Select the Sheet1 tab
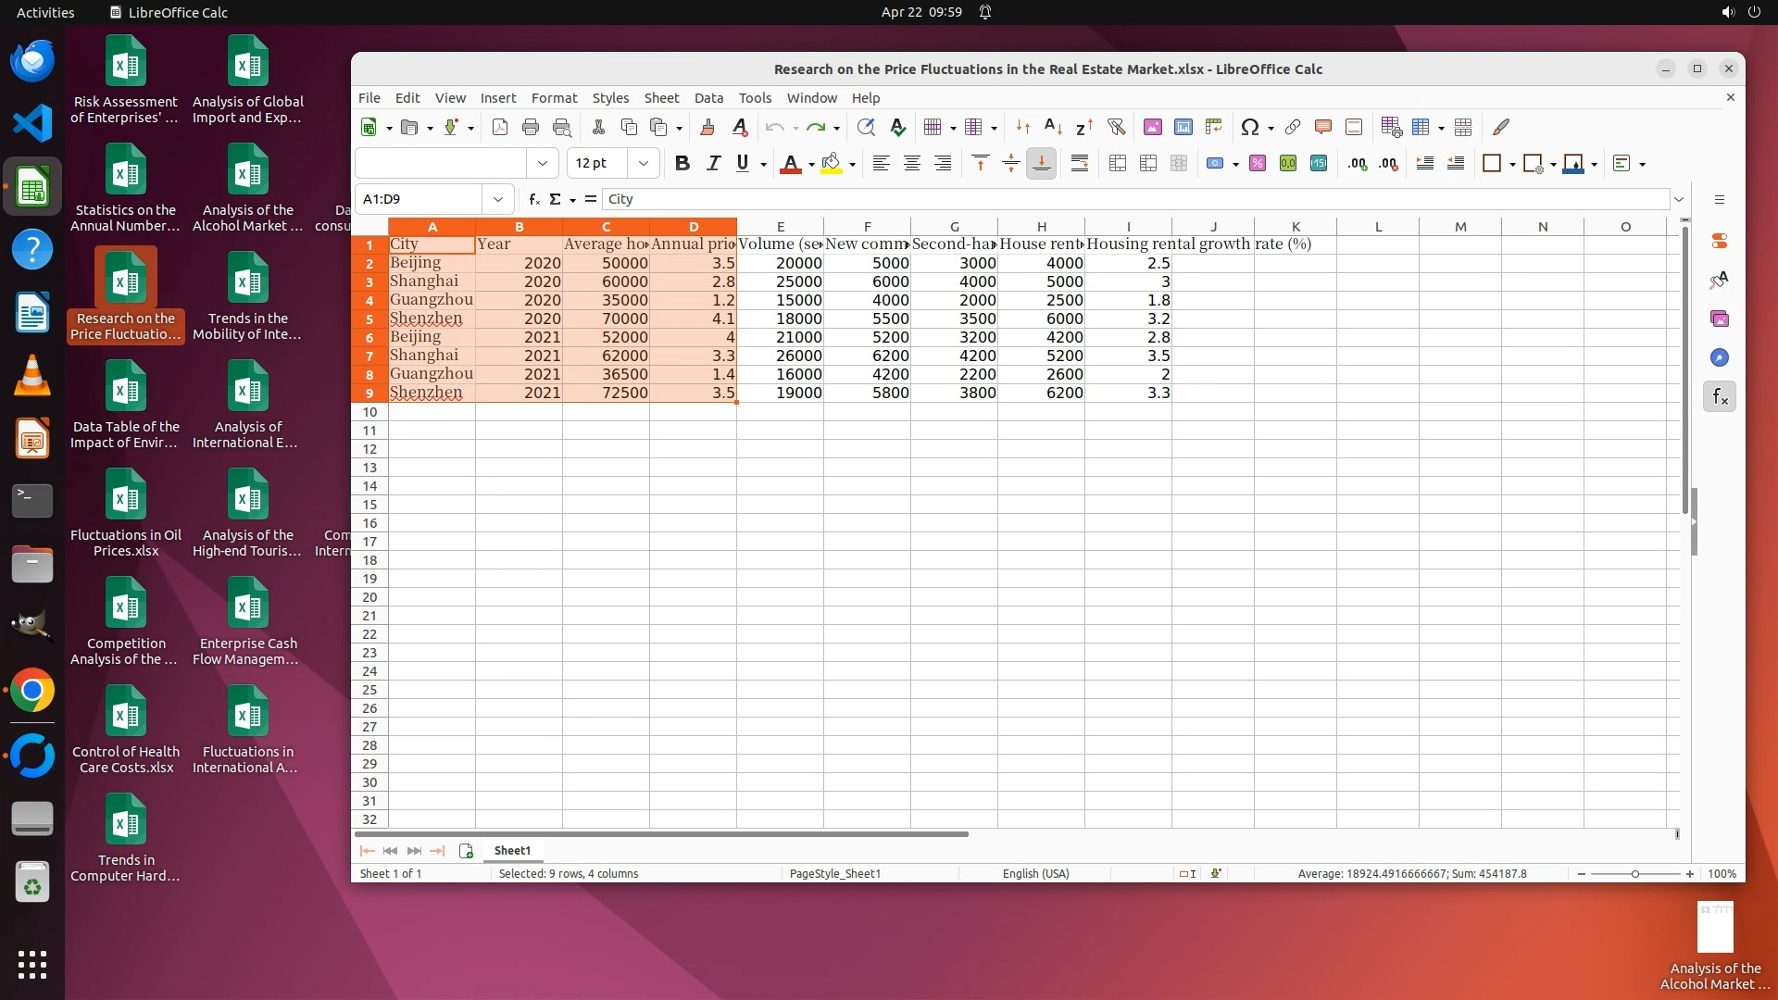 pos(512,851)
